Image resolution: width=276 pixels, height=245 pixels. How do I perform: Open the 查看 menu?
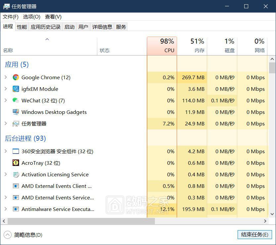pos(53,17)
